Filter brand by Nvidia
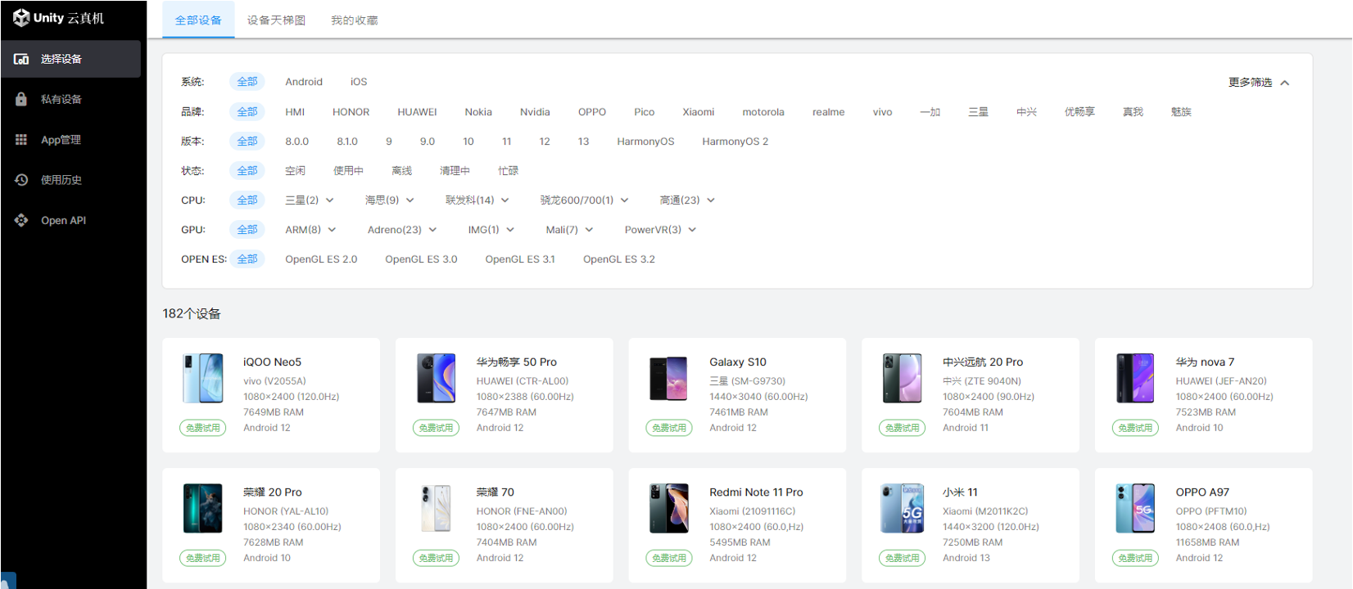The image size is (1353, 589). pos(535,112)
